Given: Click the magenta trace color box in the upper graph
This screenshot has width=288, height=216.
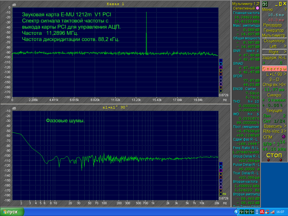Looking at the screenshot, I should (x=221, y=67).
